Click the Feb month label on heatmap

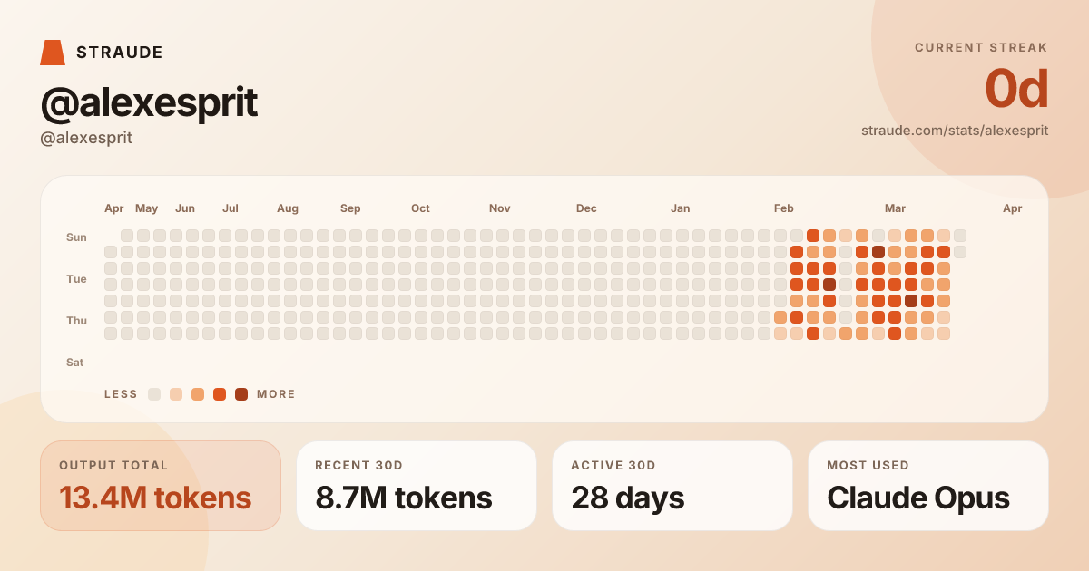tap(784, 208)
